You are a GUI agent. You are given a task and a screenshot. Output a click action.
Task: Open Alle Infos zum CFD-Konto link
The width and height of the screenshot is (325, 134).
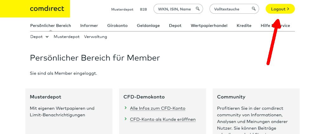pyautogui.click(x=157, y=108)
